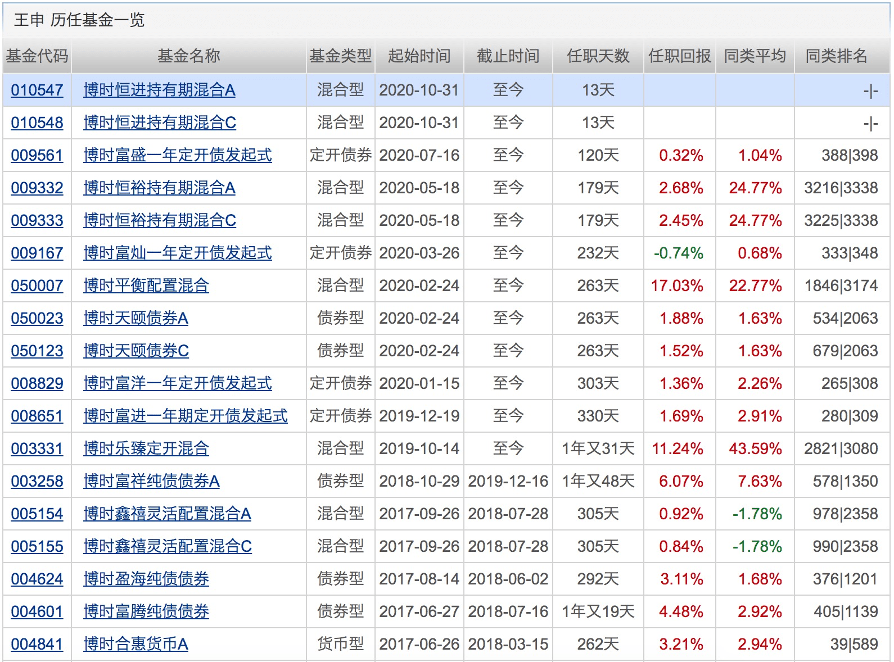Image resolution: width=894 pixels, height=662 pixels.
Task: Click the 起始时间 column header
Action: [419, 56]
